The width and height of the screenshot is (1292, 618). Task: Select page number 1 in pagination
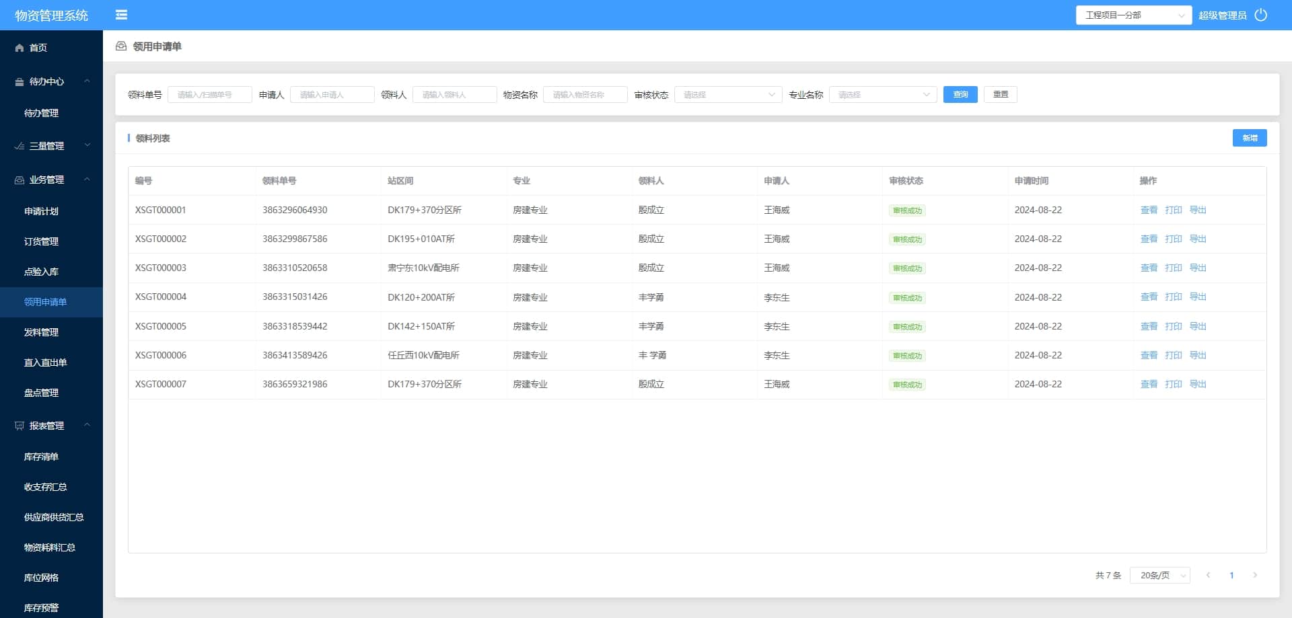tap(1231, 575)
